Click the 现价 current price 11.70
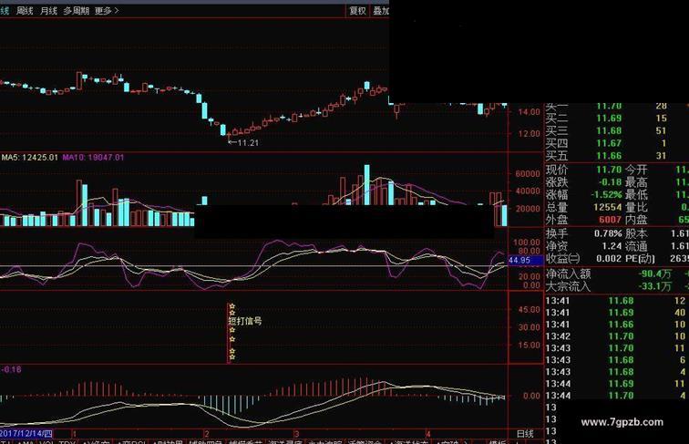Screen dimensions: 689x444 click(x=609, y=170)
